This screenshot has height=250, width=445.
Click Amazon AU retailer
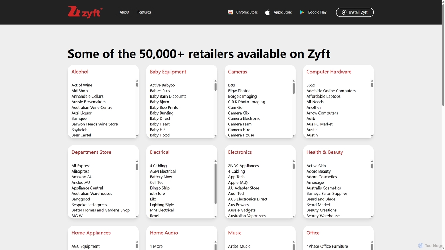pos(82,177)
